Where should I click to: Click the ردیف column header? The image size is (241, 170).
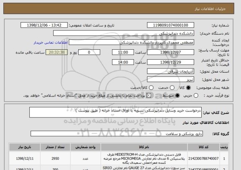[x=224, y=147]
